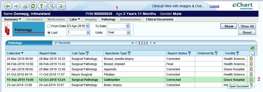Switch to the Clinical Documents tab
This screenshot has height=92, width=263.
[160, 19]
